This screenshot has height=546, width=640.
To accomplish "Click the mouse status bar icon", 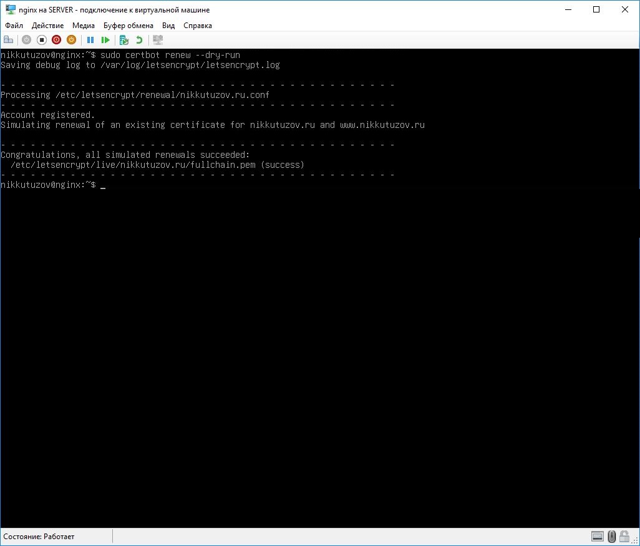I will (612, 537).
